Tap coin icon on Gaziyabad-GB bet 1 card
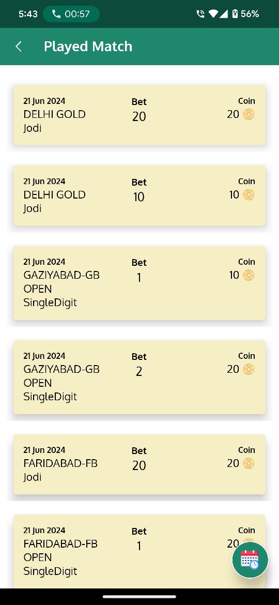The width and height of the screenshot is (279, 605). pyautogui.click(x=249, y=275)
